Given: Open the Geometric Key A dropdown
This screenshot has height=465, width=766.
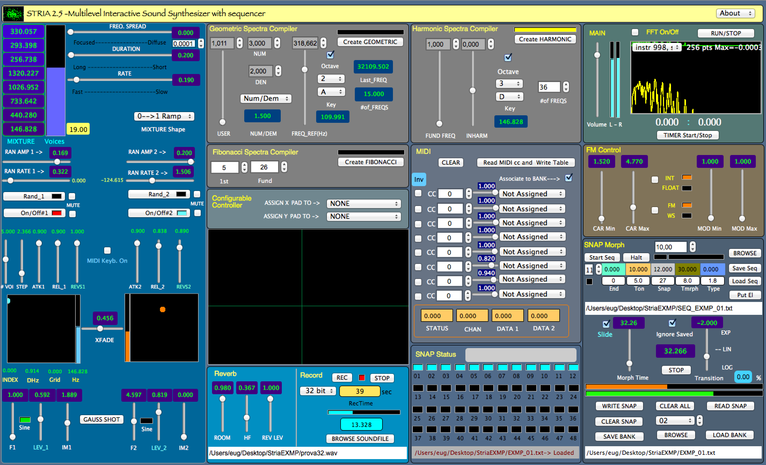Looking at the screenshot, I should pos(331,92).
